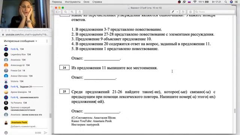Screen dimensions: 240x135
Task: Click the green full-screen button in Preview
Action: pos(63,7)
